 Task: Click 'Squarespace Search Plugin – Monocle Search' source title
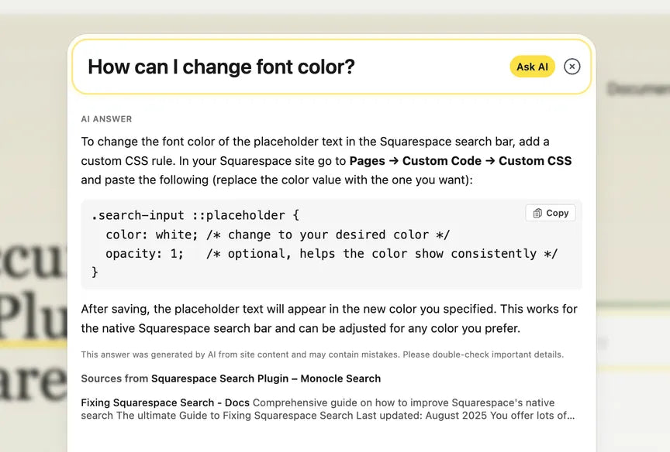tap(266, 378)
